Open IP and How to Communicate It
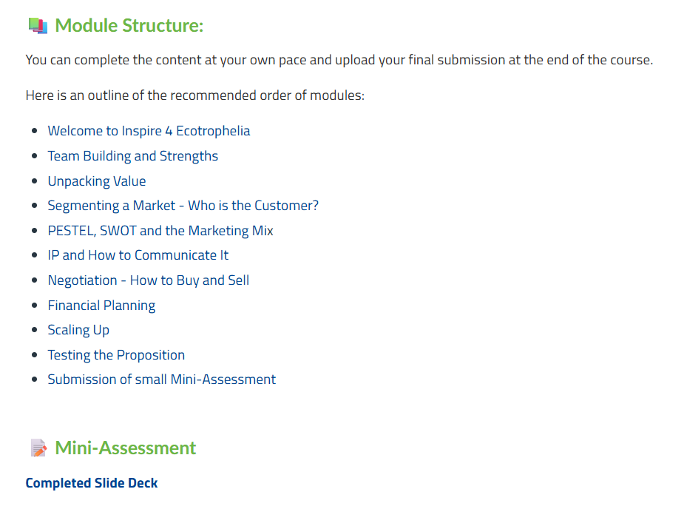Screen dimensions: 684x509 [138, 255]
